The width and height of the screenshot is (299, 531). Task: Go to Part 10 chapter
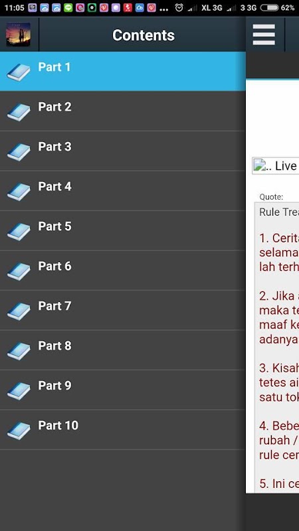(123, 429)
